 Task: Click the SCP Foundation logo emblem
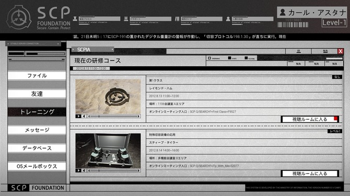pyautogui.click(x=19, y=18)
